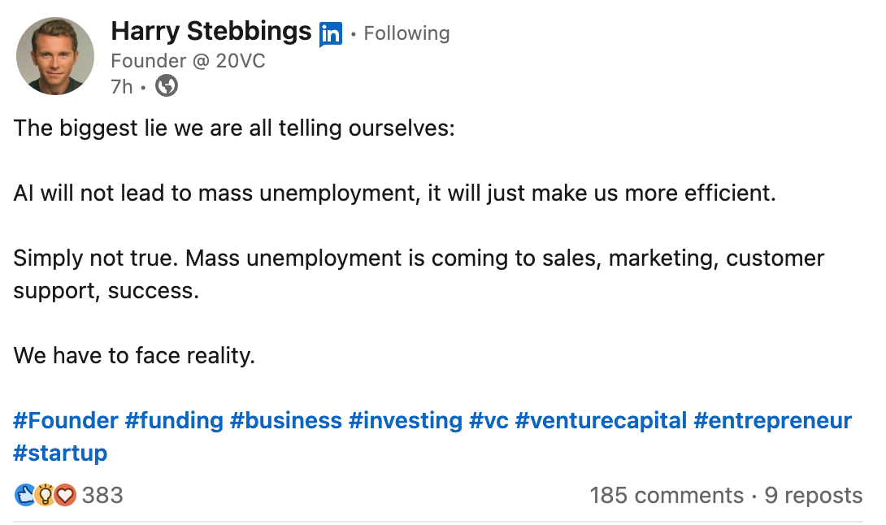This screenshot has width=886, height=525.
Task: View the 383 reactions count
Action: pyautogui.click(x=102, y=495)
